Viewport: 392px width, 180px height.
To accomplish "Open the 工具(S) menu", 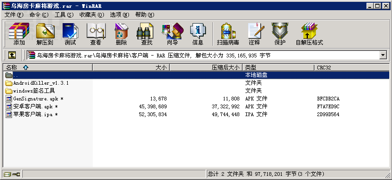I will click(x=64, y=15).
